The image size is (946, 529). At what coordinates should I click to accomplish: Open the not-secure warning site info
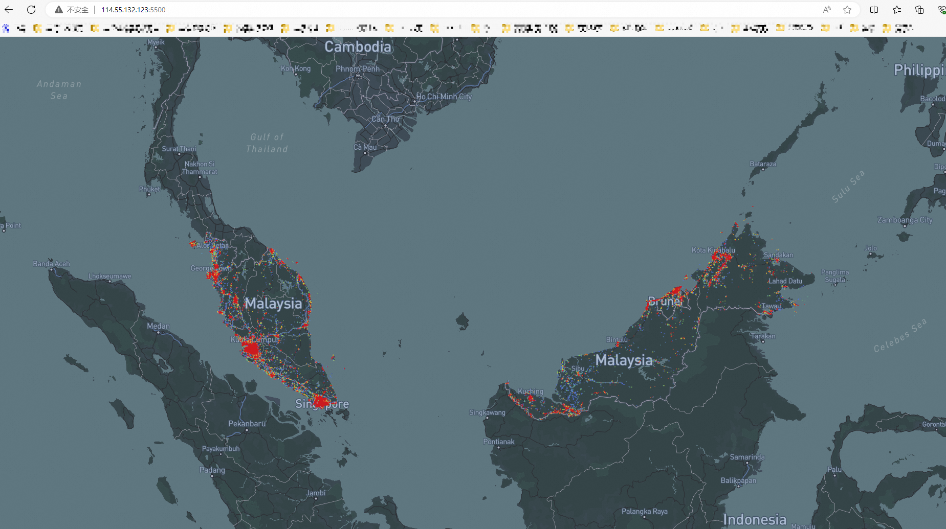tap(72, 10)
